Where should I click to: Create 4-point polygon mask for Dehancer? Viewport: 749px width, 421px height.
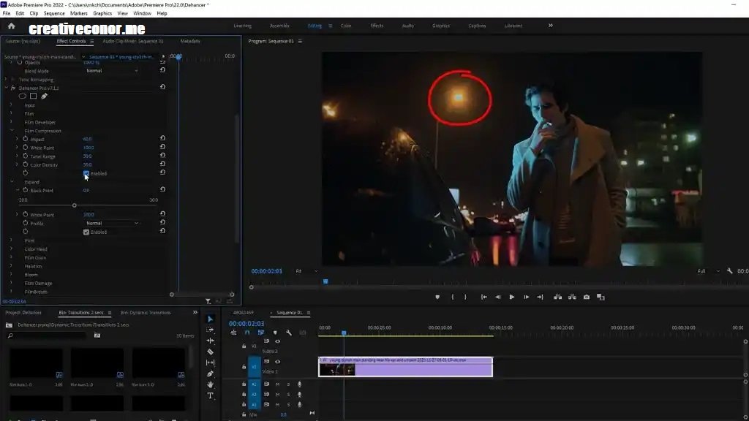pos(34,96)
